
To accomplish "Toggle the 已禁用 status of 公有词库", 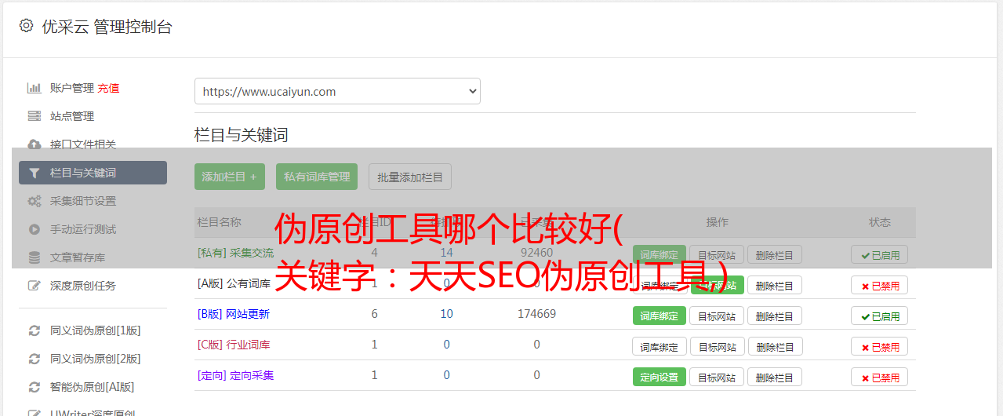I will (x=880, y=285).
